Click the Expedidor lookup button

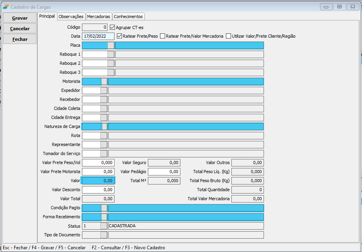tap(104, 91)
